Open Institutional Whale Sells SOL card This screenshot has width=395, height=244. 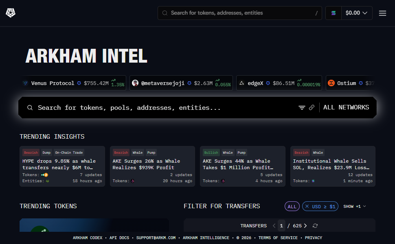tap(333, 166)
